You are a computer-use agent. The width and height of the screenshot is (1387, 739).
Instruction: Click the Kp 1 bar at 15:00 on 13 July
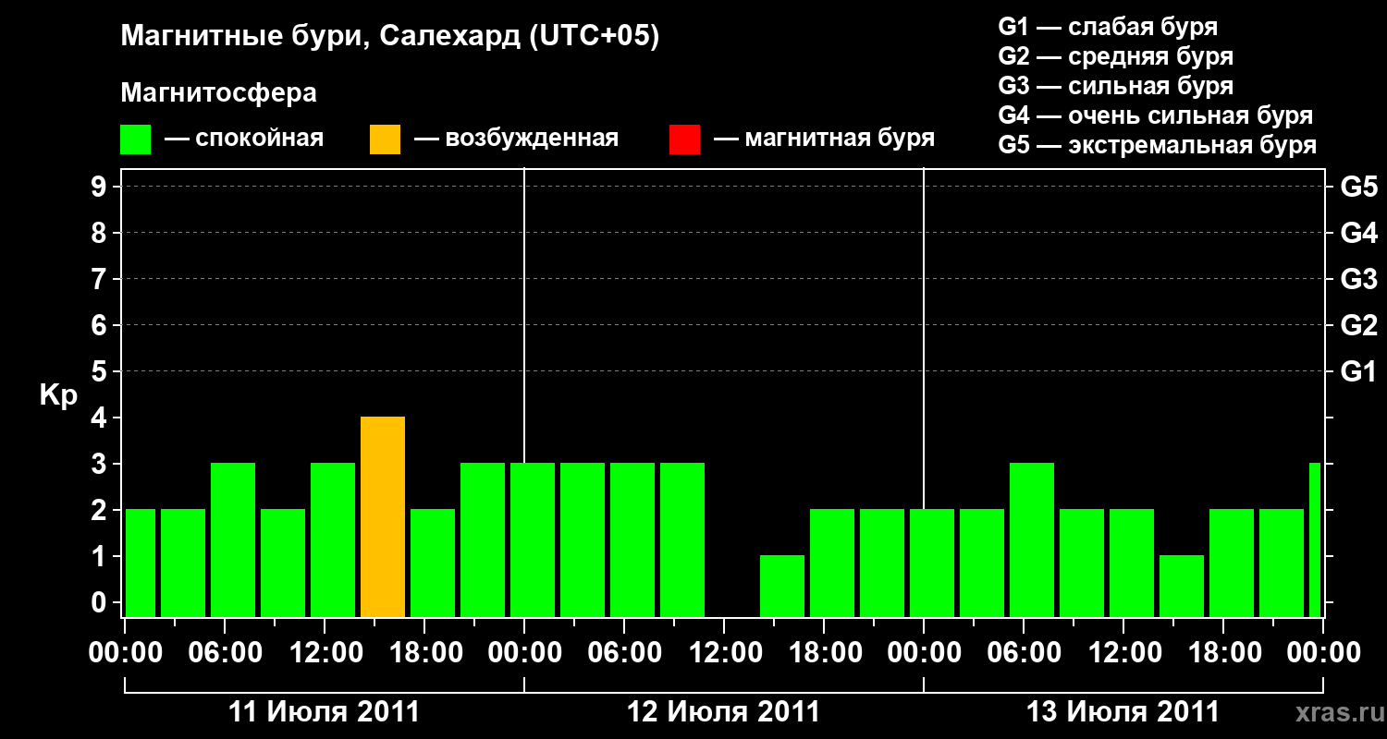[x=1182, y=587]
